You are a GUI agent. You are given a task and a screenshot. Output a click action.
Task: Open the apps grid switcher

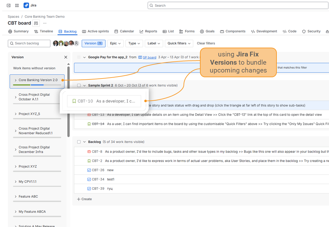17,5
